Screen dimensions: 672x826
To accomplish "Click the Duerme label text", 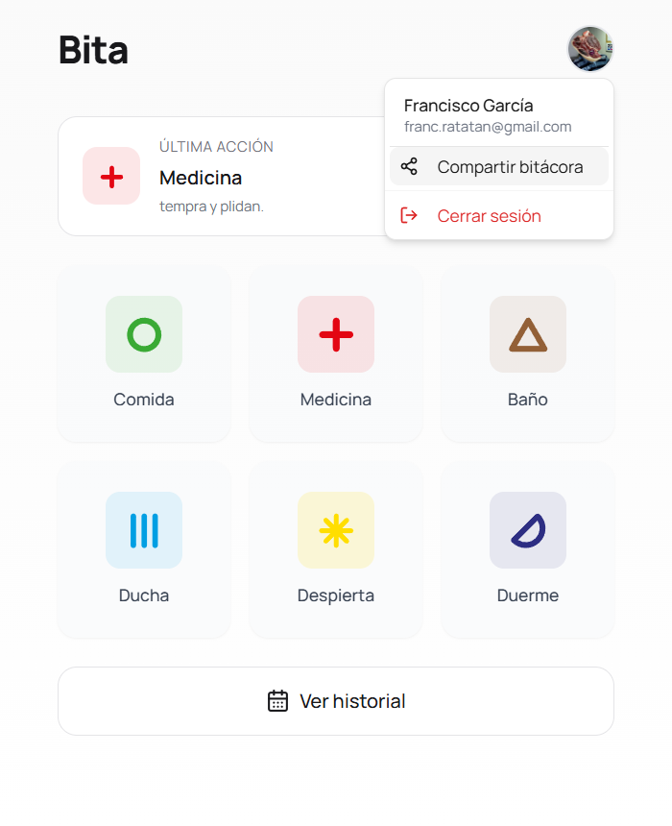I will [x=528, y=595].
